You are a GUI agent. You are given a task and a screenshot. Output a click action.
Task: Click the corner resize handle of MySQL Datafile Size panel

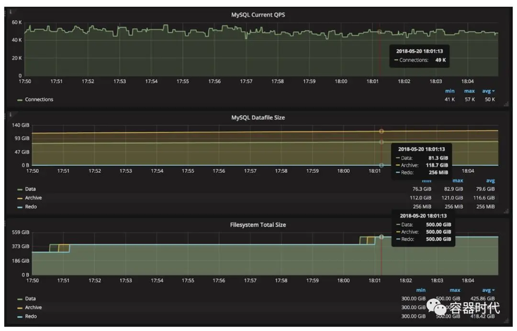tap(506, 211)
